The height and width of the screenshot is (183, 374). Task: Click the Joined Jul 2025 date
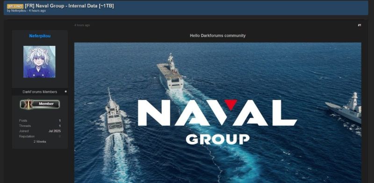(x=55, y=131)
